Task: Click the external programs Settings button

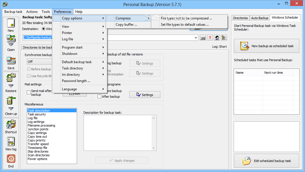Action: click(145, 95)
